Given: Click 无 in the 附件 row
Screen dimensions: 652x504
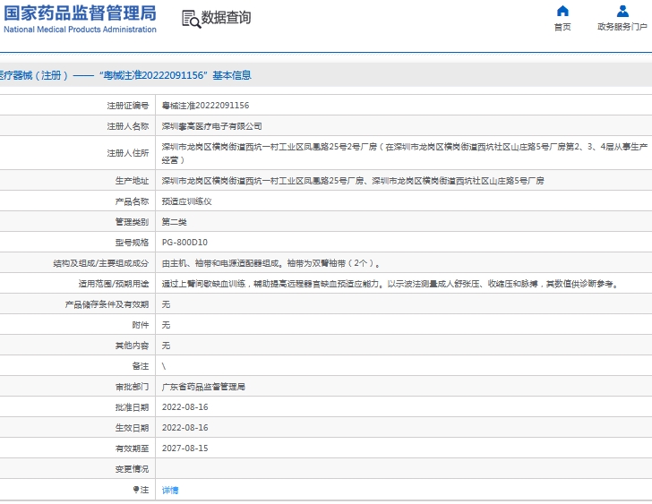Looking at the screenshot, I should coord(166,325).
